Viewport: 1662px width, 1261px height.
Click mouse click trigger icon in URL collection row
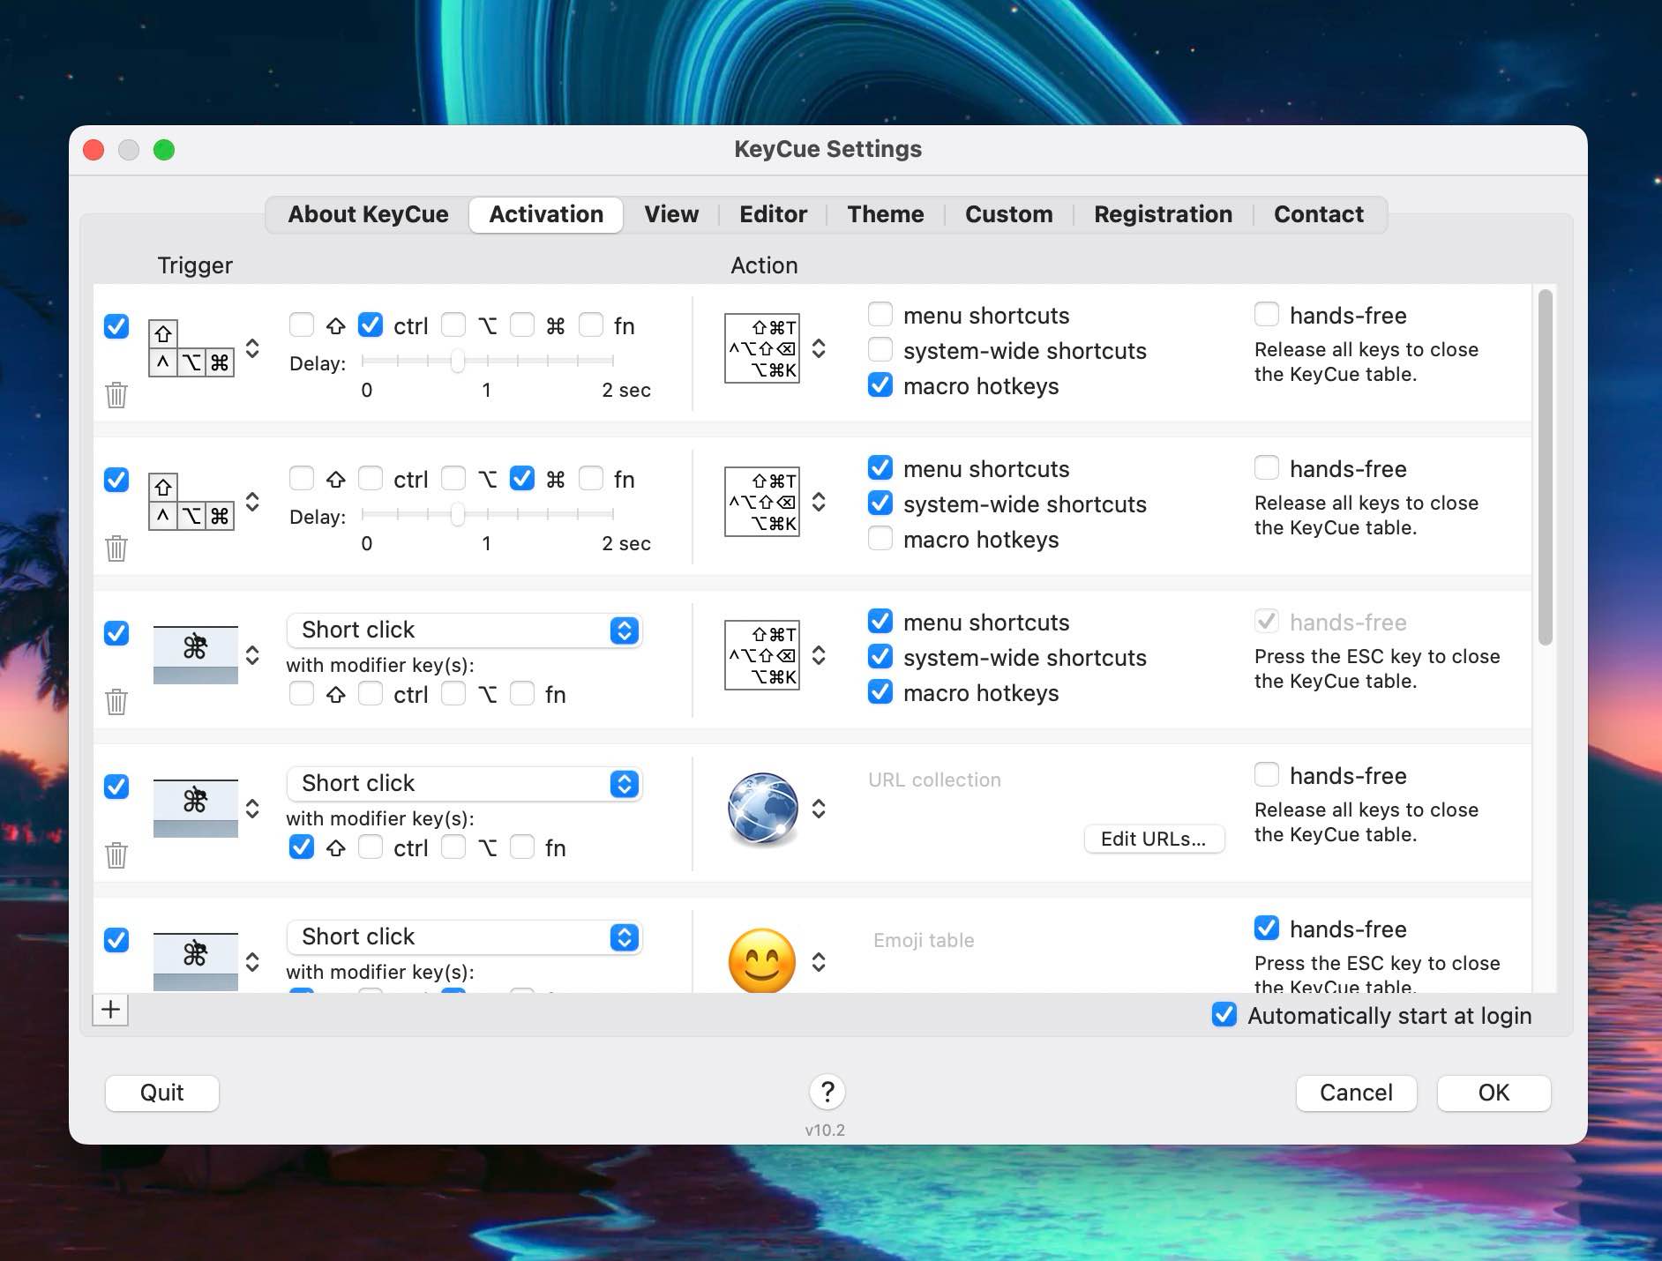coord(196,809)
